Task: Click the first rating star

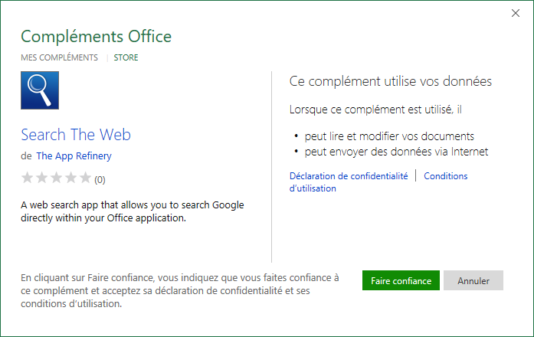Action: coord(28,178)
